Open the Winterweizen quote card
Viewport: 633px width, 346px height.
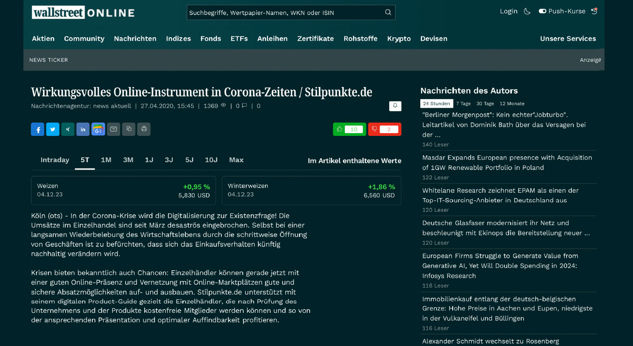(311, 191)
